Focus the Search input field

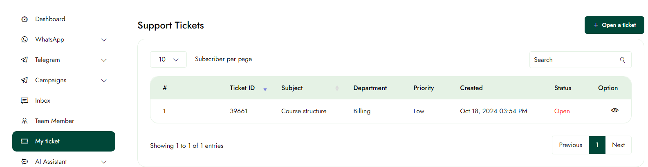pos(574,60)
